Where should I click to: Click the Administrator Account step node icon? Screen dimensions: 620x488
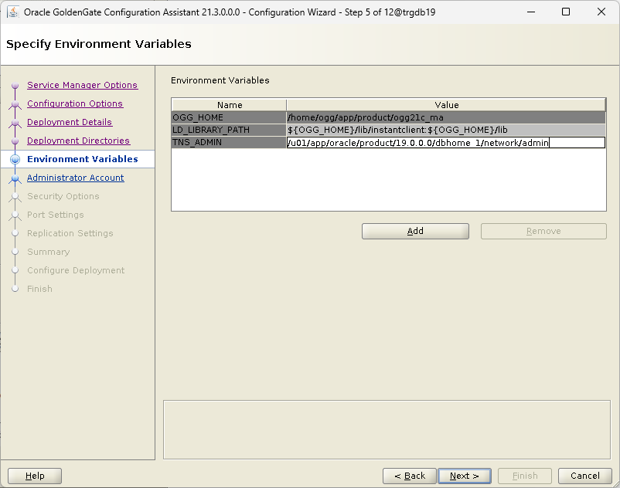[15, 178]
